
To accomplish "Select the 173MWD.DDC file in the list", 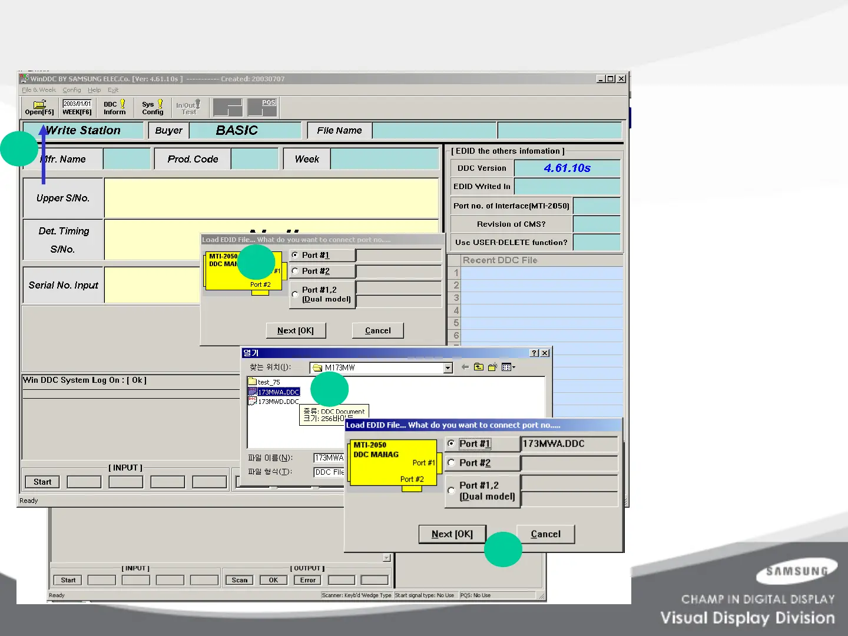I will coord(278,402).
